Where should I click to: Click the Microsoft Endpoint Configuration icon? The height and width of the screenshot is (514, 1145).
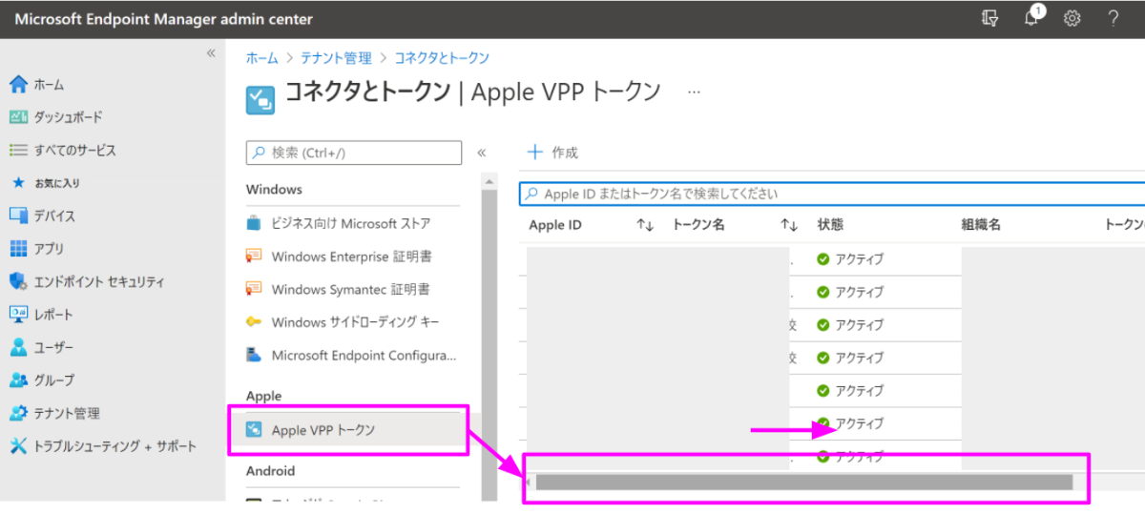[x=254, y=355]
